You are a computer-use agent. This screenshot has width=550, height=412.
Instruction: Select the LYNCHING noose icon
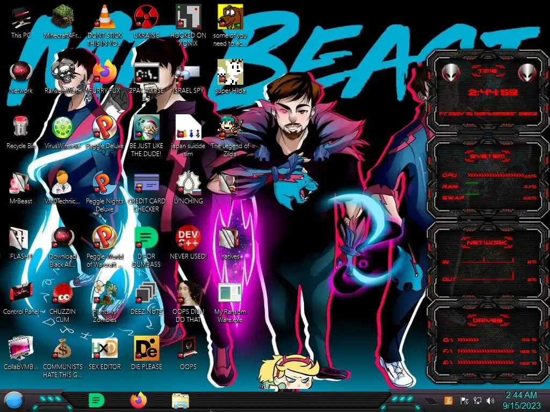pyautogui.click(x=189, y=183)
